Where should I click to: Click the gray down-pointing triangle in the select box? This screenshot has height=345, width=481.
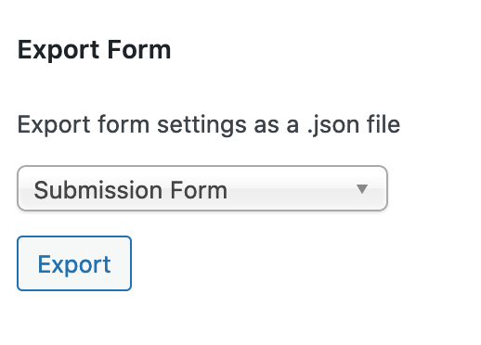361,189
